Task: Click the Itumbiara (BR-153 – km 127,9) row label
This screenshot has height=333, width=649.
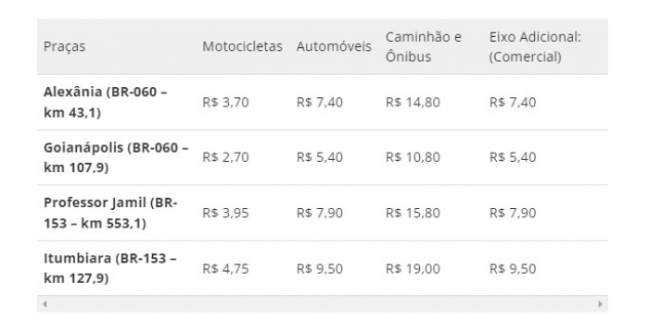Action: point(109,268)
